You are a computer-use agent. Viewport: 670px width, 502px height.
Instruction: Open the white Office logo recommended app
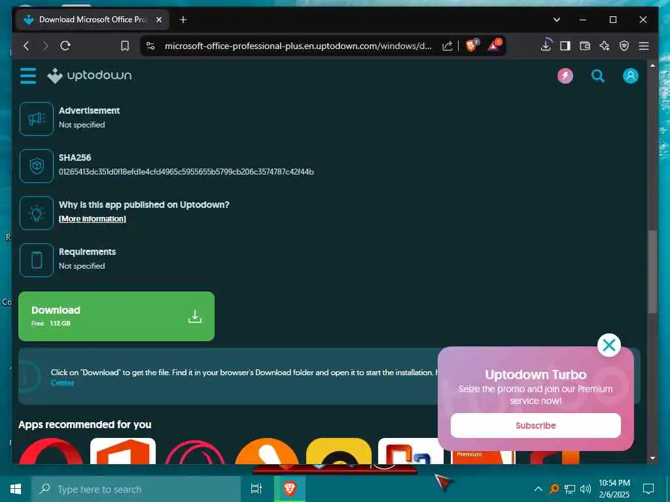pos(123,451)
